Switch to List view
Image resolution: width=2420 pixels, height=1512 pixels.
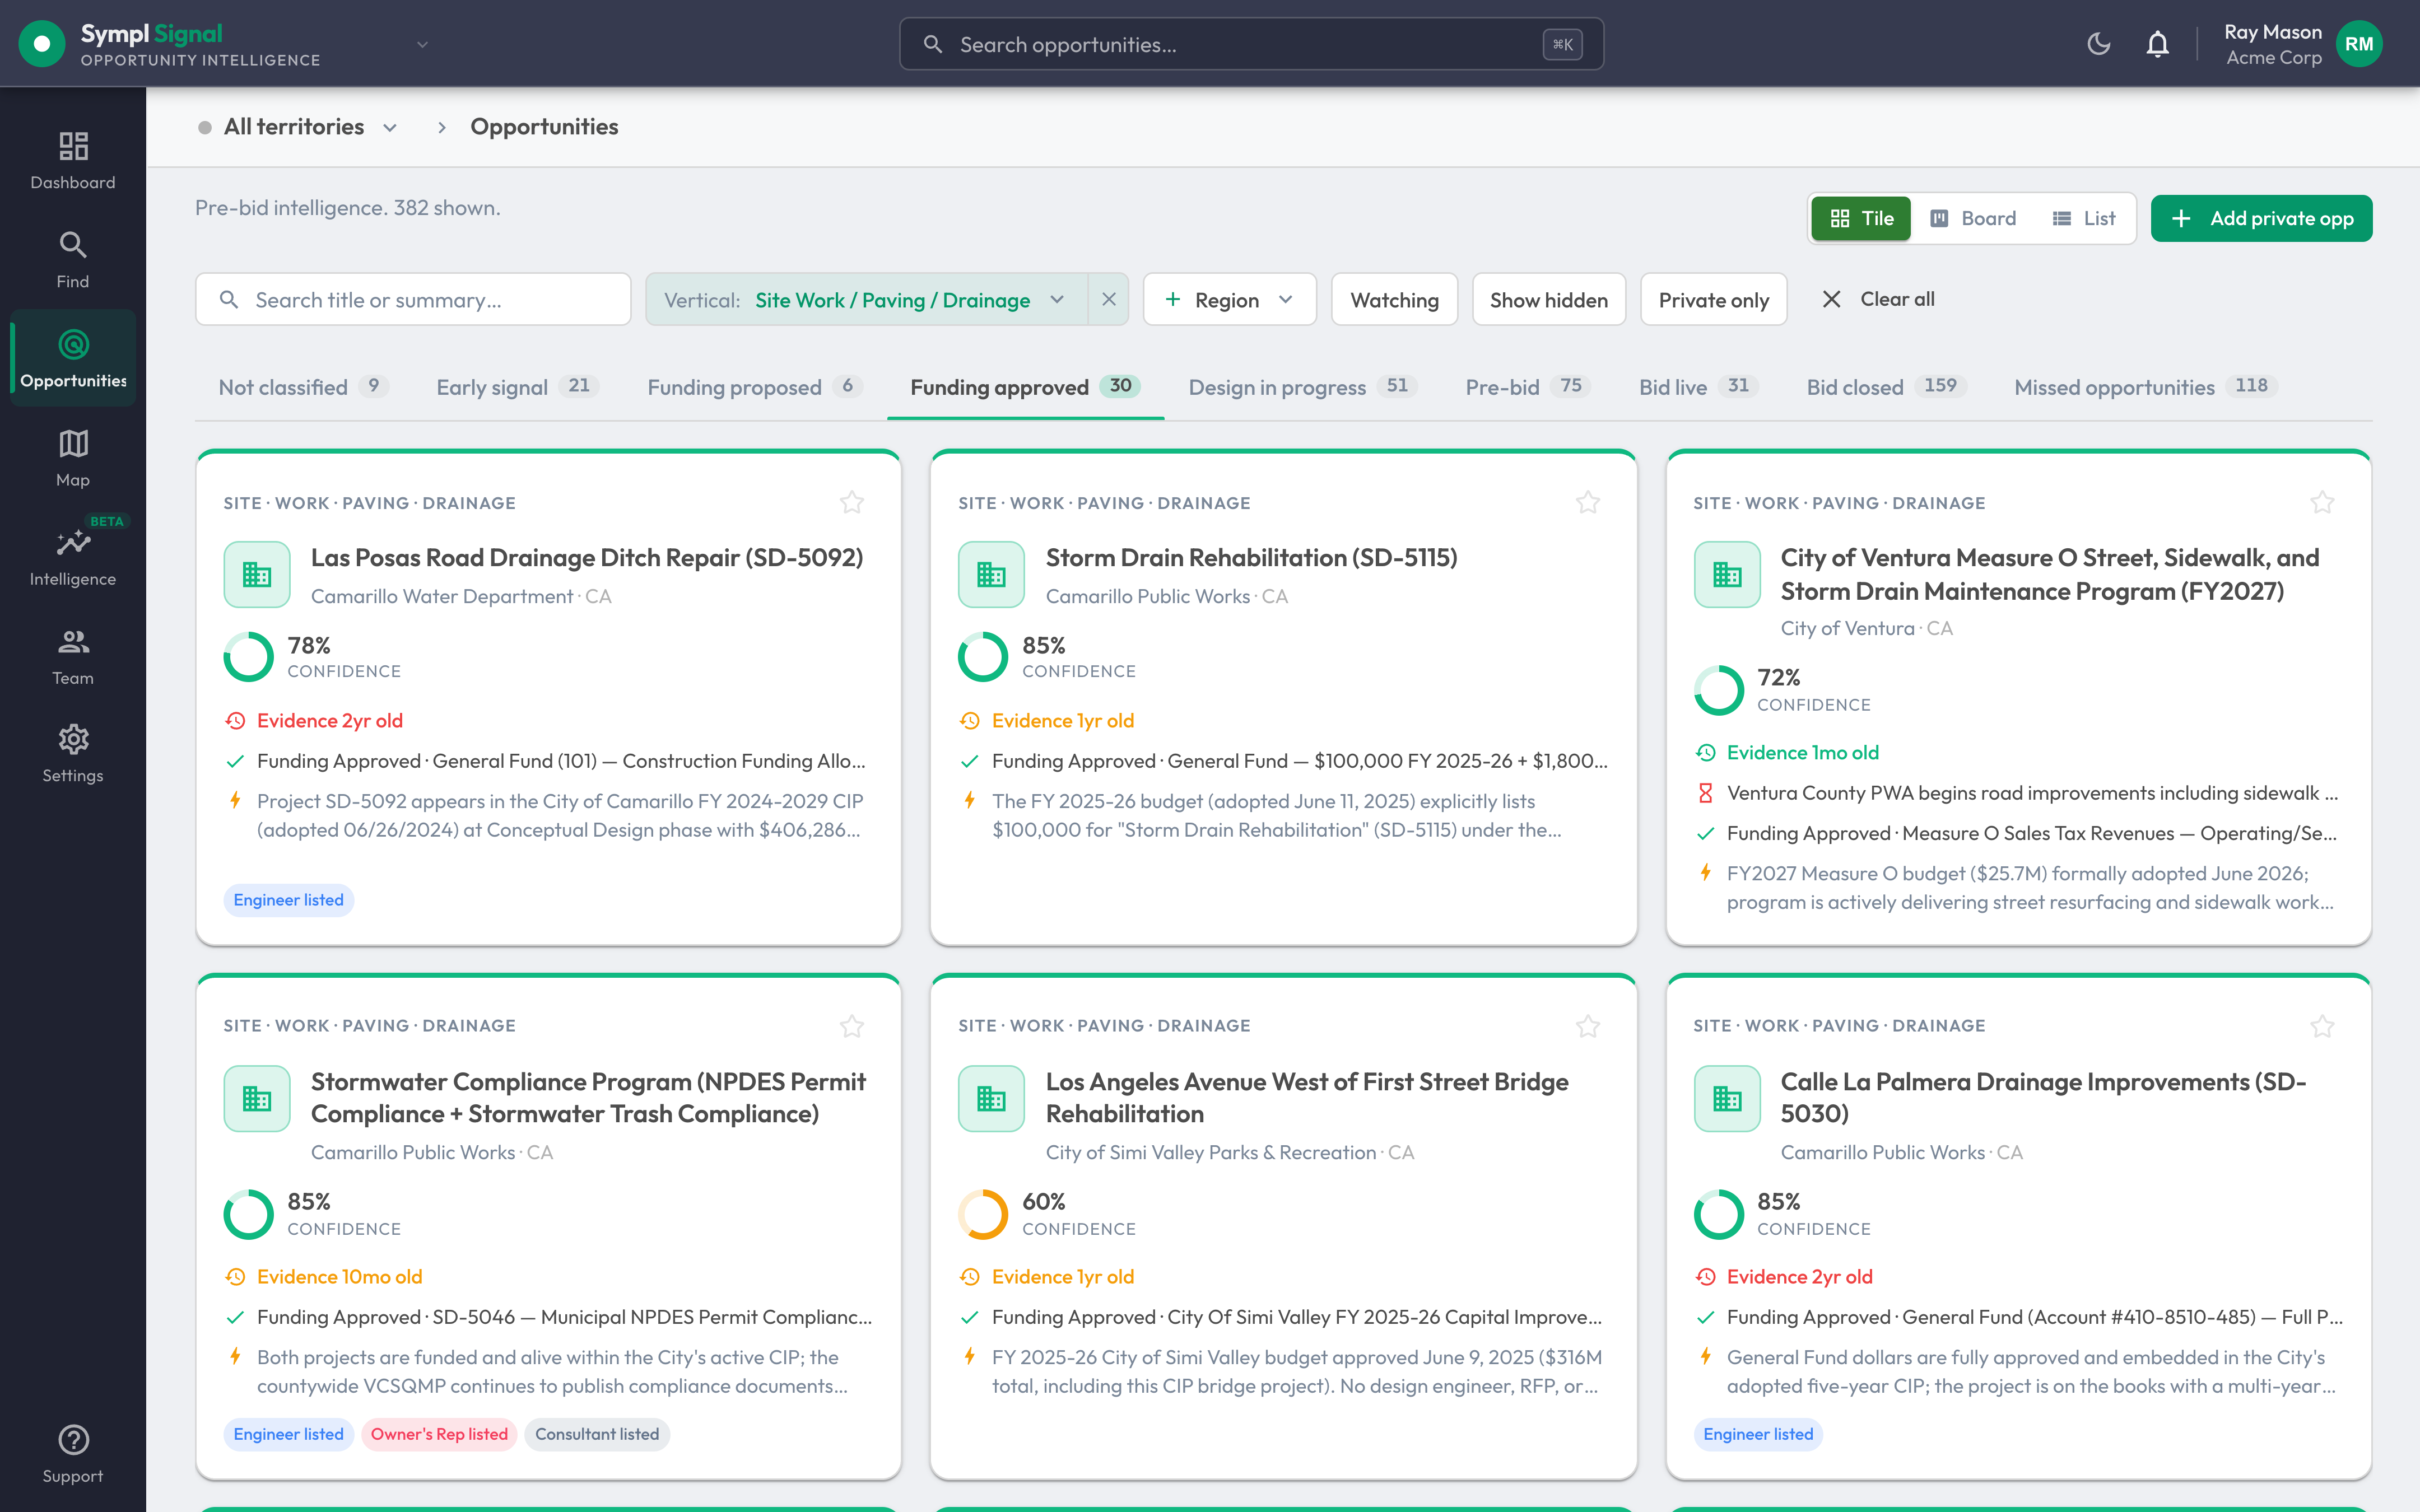pyautogui.click(x=2084, y=218)
